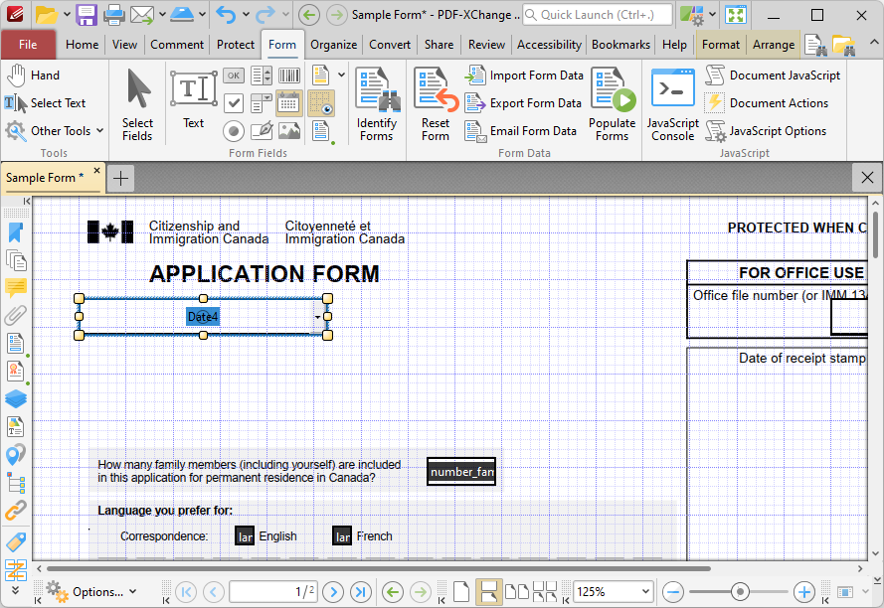
Task: Open the Attachments paperclip panel
Action: click(x=16, y=316)
